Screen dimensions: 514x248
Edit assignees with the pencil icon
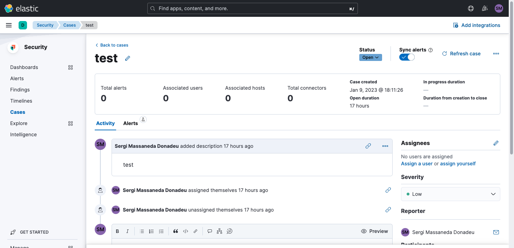coord(496,143)
